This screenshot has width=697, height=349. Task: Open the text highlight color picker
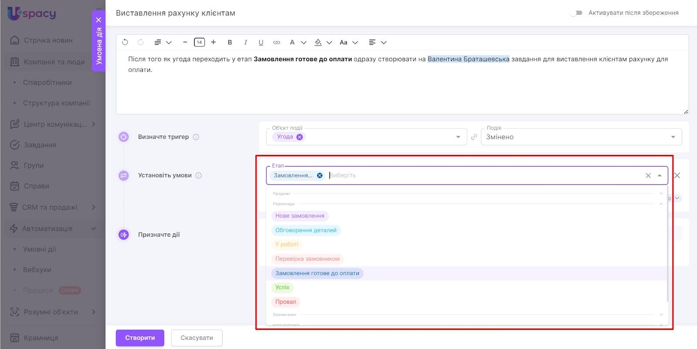click(318, 42)
